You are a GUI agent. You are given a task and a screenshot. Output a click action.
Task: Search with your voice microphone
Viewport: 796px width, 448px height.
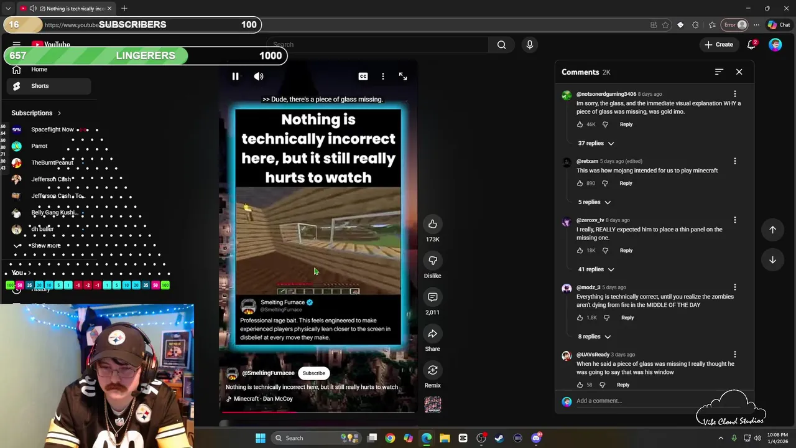pos(530,45)
